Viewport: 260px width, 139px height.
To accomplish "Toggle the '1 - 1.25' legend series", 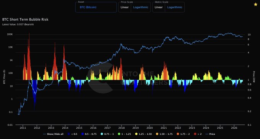I will coord(125,134).
